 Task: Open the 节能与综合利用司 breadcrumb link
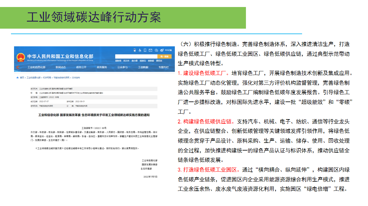[x=61, y=78]
